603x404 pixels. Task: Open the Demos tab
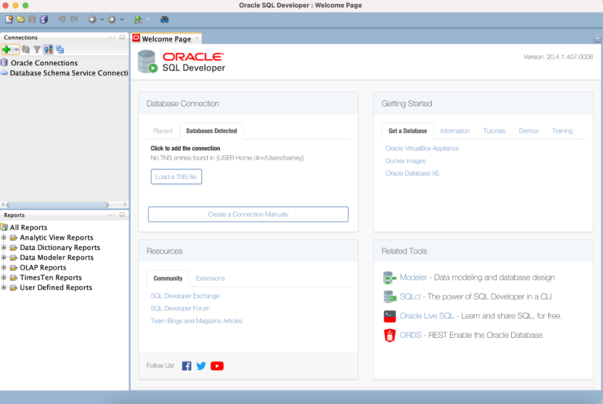(x=528, y=131)
